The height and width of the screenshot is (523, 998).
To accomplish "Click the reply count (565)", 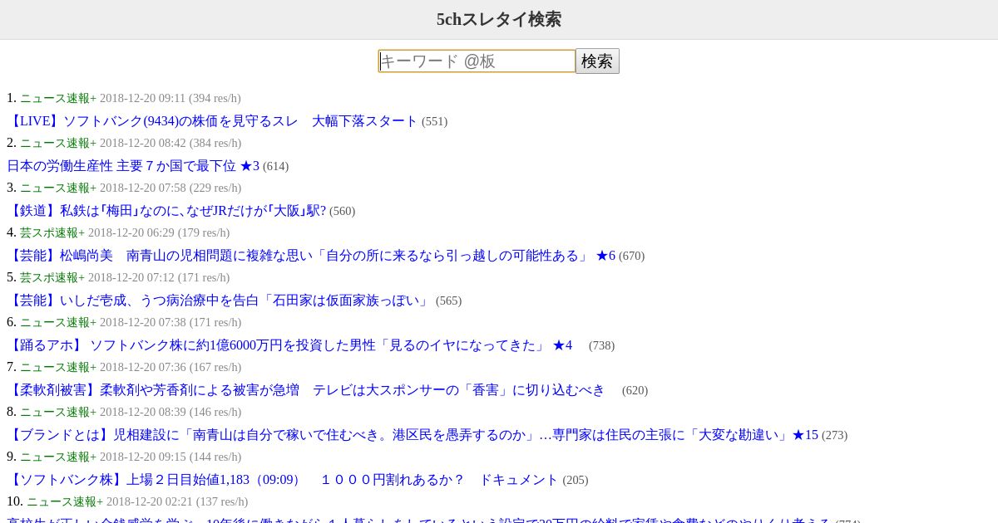I will (448, 301).
